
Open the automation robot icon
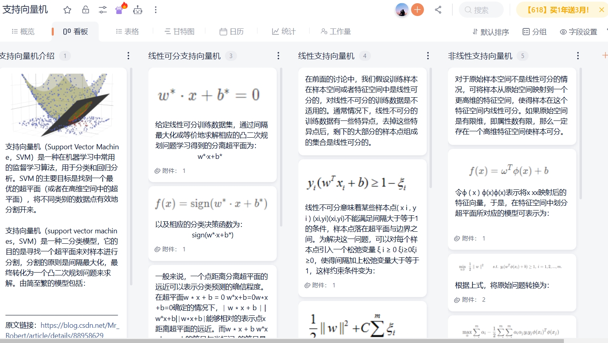coord(138,10)
